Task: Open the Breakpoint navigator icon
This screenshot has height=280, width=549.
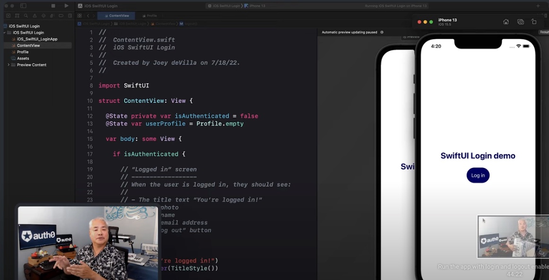Action: (61, 16)
